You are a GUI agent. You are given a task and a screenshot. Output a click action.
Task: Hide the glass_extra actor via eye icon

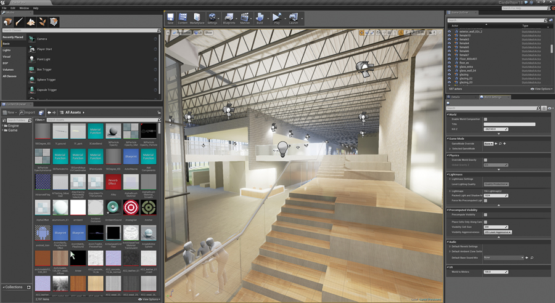coord(450,66)
